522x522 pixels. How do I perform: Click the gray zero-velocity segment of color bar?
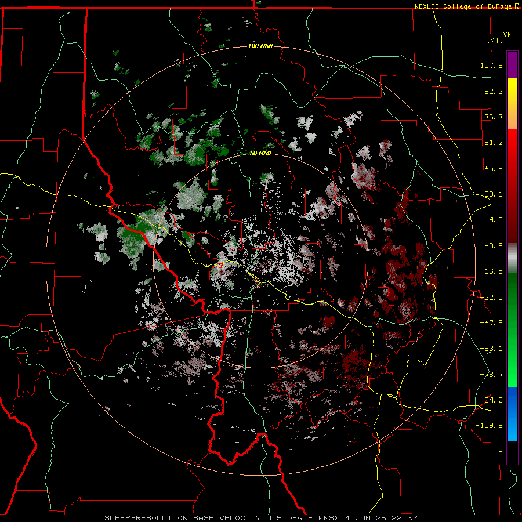[512, 258]
